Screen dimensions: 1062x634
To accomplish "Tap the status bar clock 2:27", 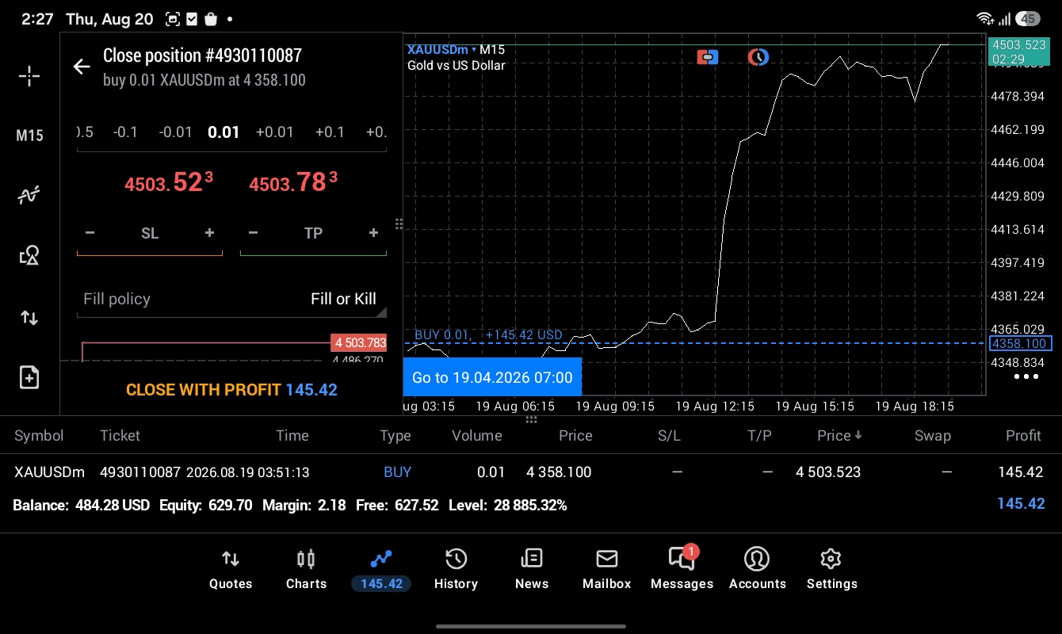I will (x=37, y=19).
